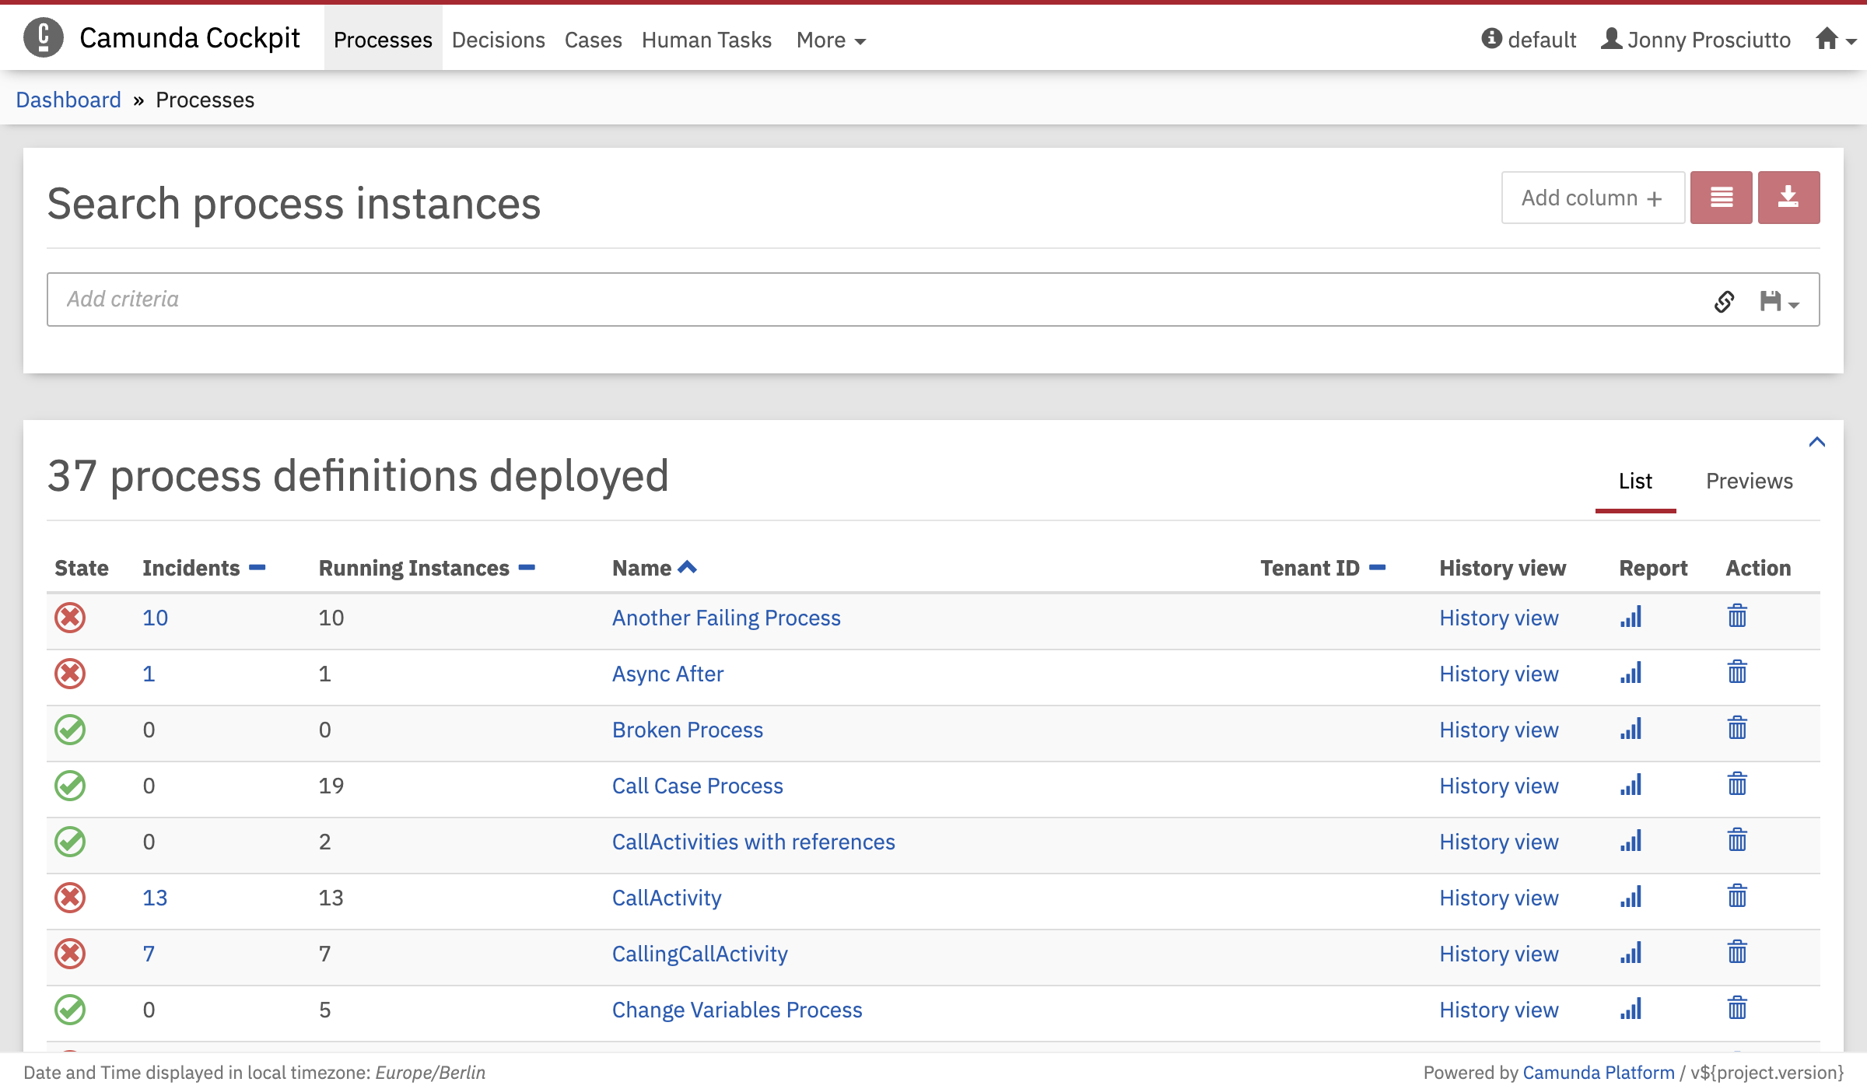Go to the Decisions tab
This screenshot has height=1089, width=1867.
point(498,40)
